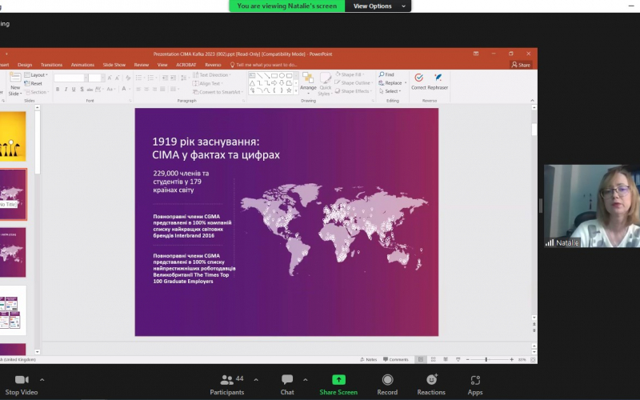Click Convert to SmartArt
640x400 pixels.
click(218, 92)
